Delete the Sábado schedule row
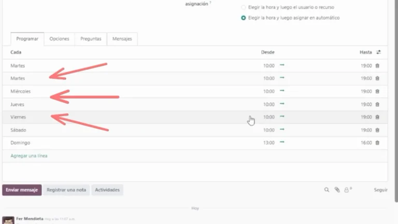The height and width of the screenshot is (224, 398). pos(377,130)
